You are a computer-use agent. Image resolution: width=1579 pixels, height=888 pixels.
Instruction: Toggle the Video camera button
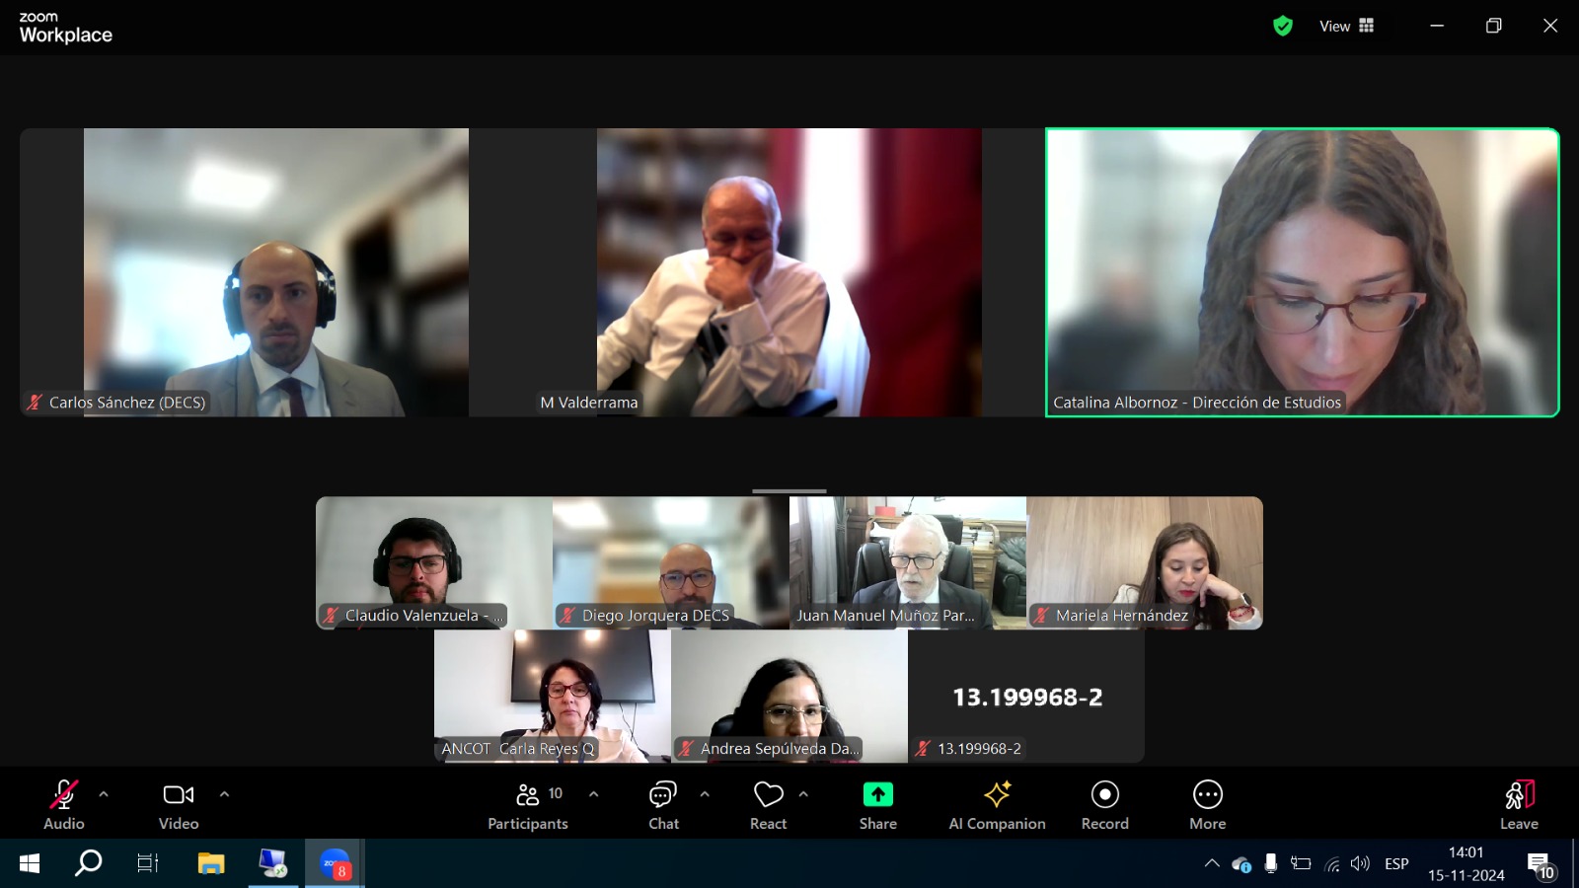tap(179, 804)
